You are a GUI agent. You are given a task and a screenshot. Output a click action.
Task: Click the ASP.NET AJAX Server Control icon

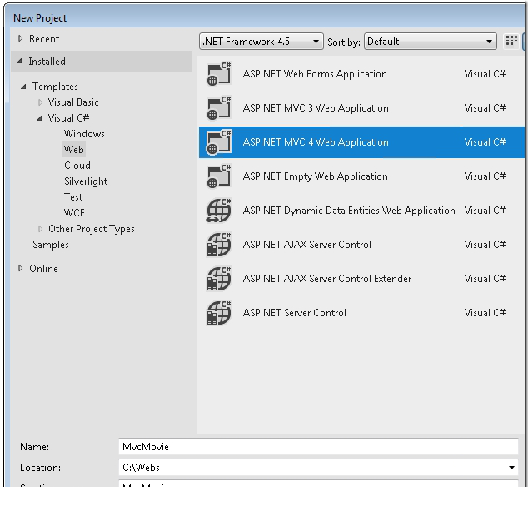tap(219, 245)
